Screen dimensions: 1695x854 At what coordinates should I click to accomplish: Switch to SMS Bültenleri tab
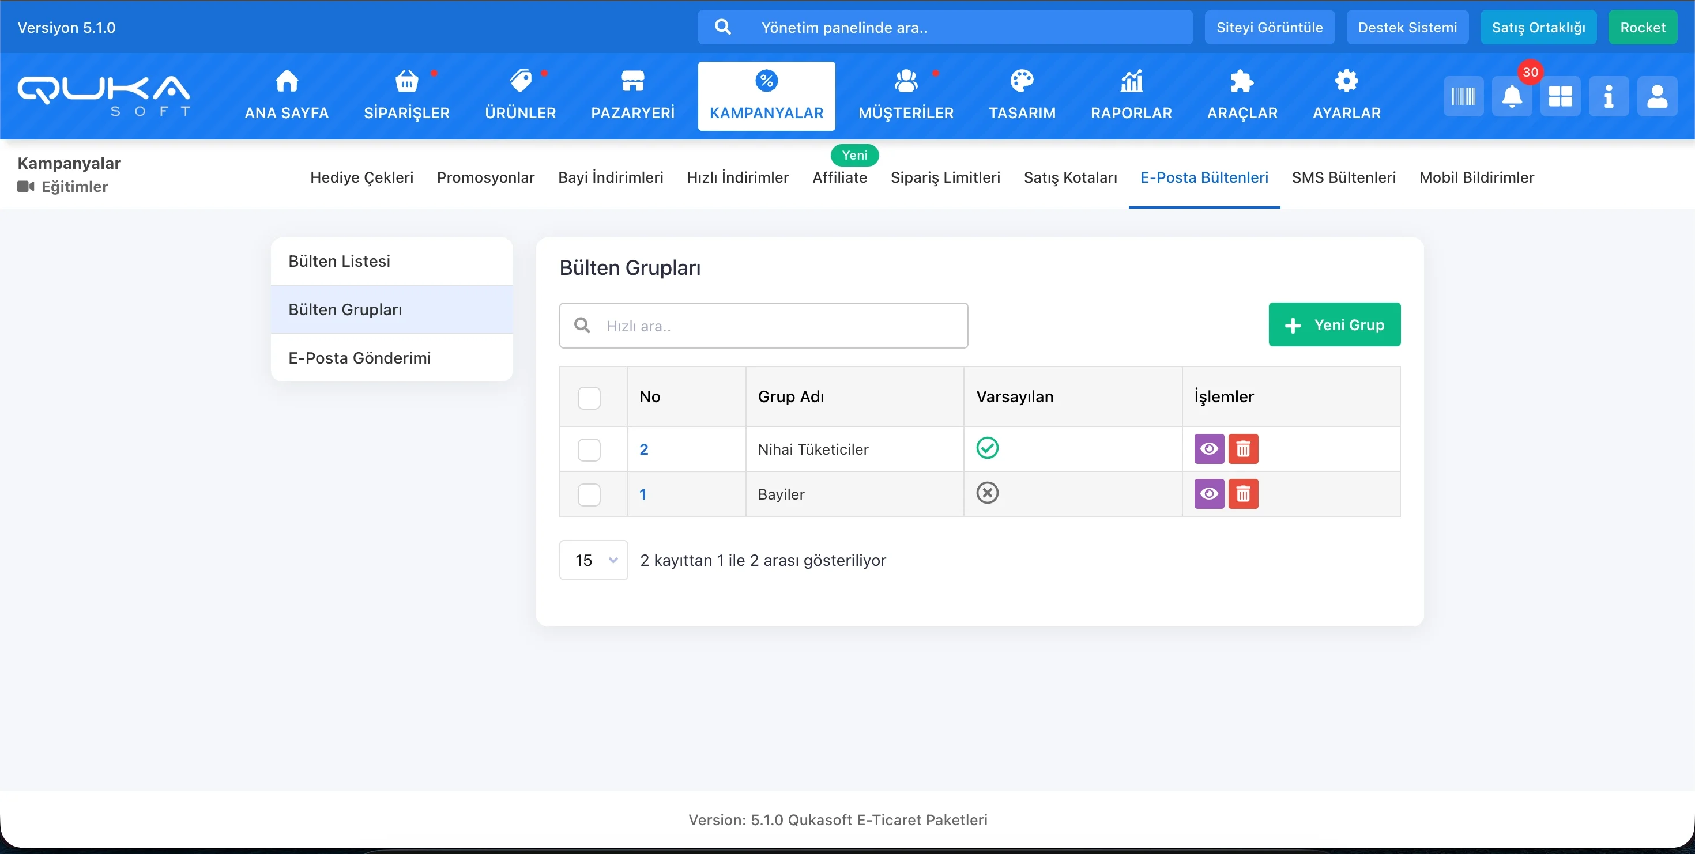click(1343, 177)
